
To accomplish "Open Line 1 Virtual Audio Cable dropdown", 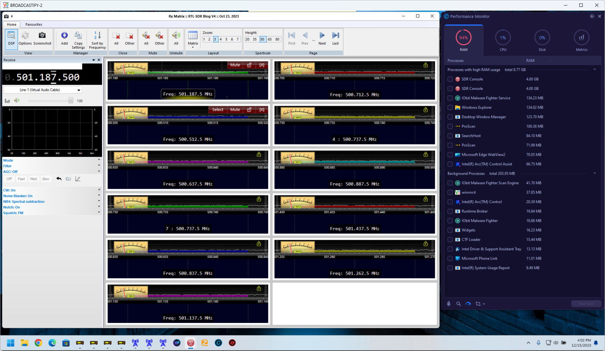I will tap(79, 90).
